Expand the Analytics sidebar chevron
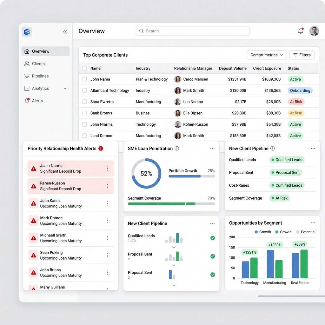 [x=65, y=88]
